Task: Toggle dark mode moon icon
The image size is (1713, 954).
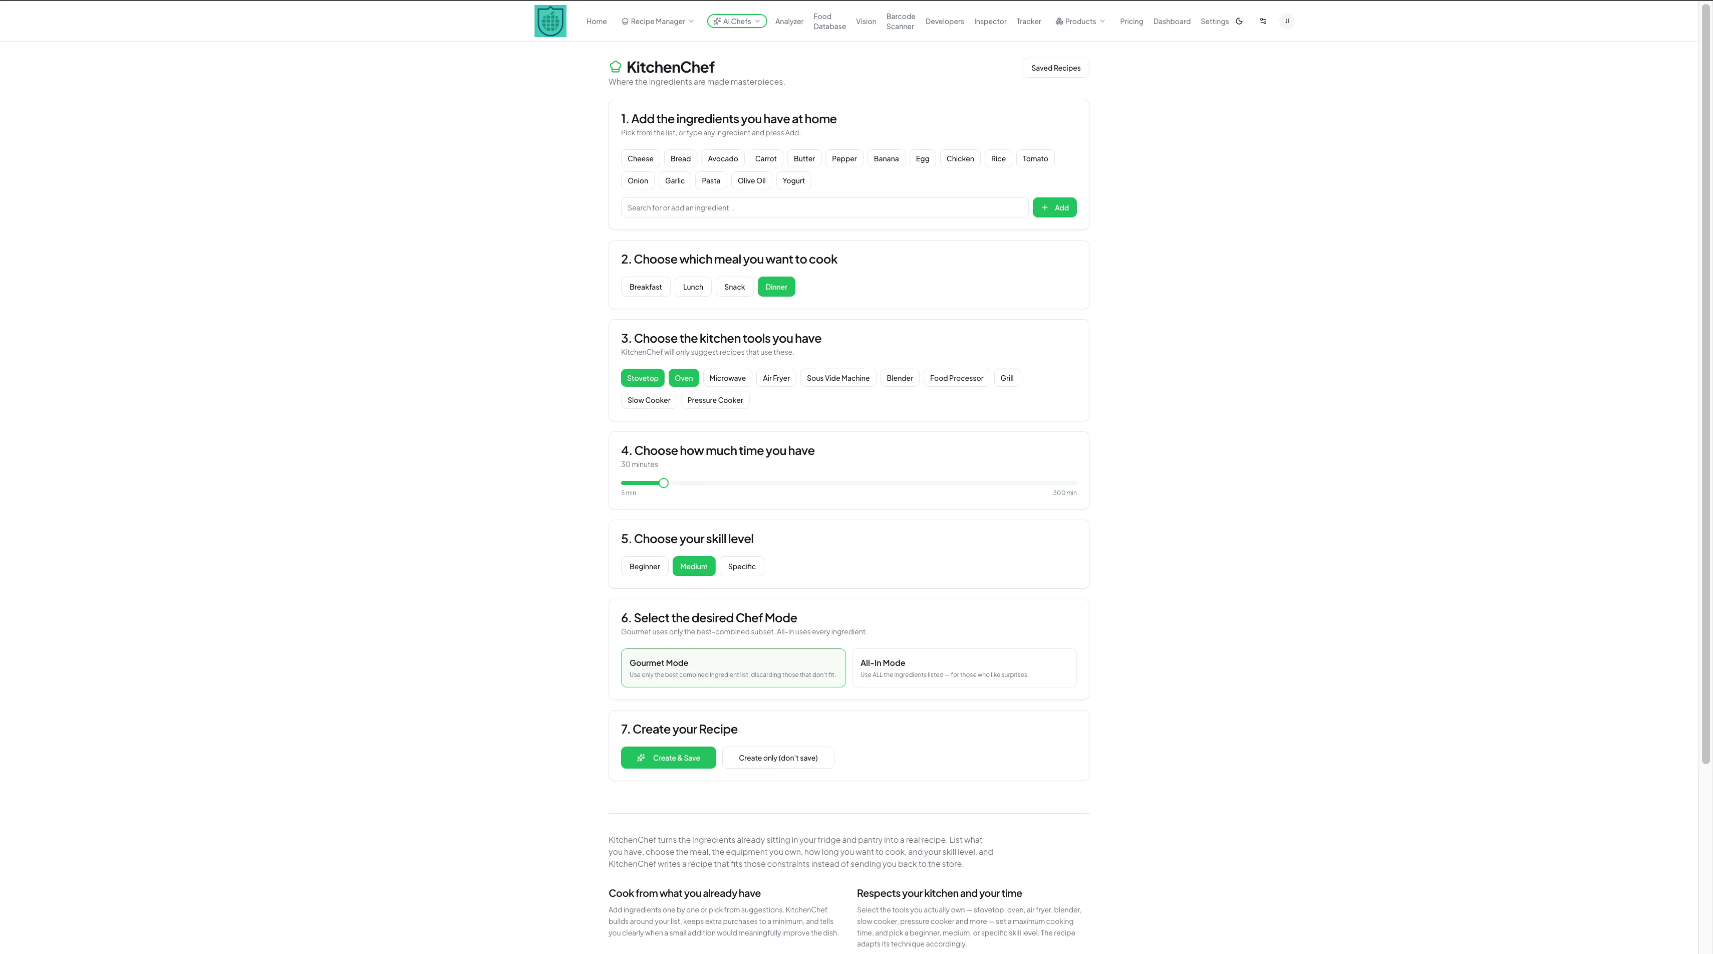Action: (1239, 21)
